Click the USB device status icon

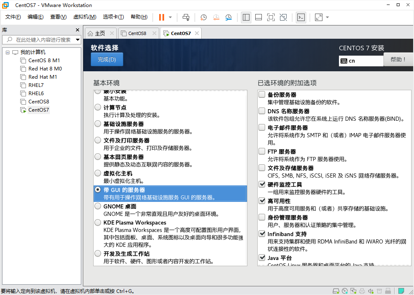click(x=388, y=291)
